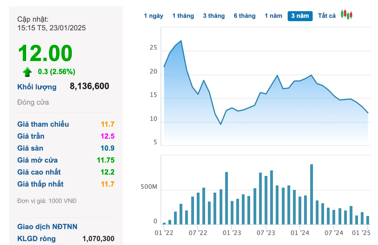Select the '6 tháng' time range tab
Screen dimensions: 378x245
(245, 16)
